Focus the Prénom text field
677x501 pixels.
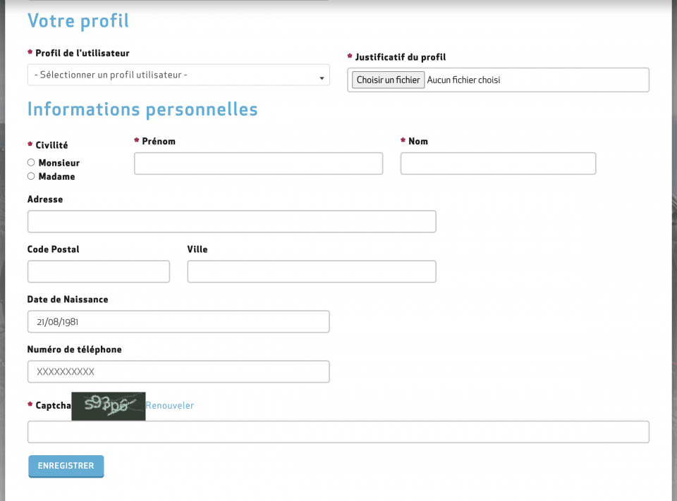258,163
